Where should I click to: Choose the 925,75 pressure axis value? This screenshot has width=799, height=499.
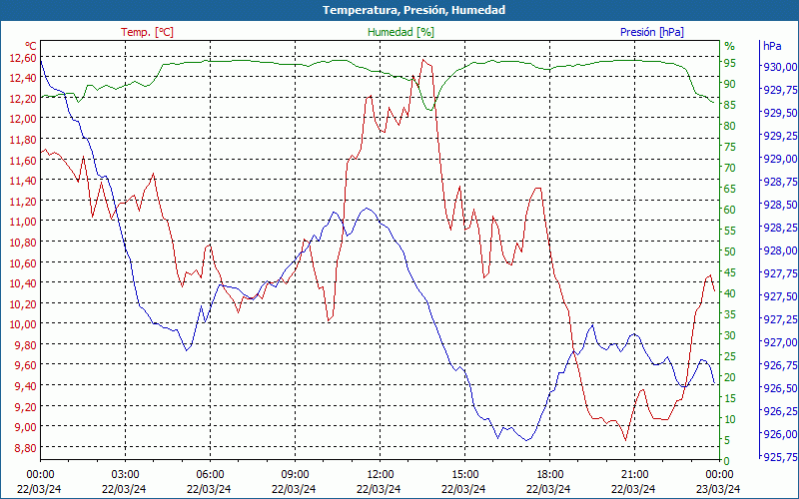click(x=780, y=457)
